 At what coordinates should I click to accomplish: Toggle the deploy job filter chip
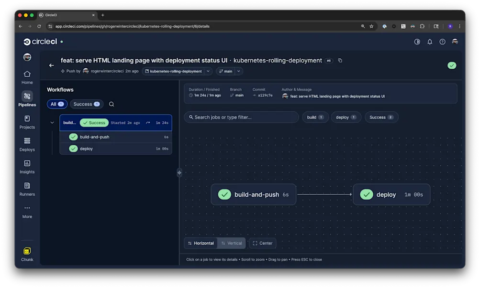(346, 117)
